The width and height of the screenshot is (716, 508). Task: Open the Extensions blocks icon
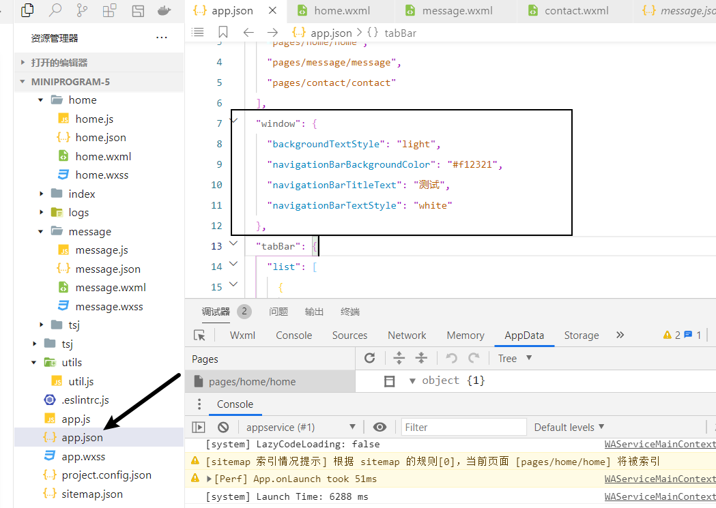click(110, 10)
